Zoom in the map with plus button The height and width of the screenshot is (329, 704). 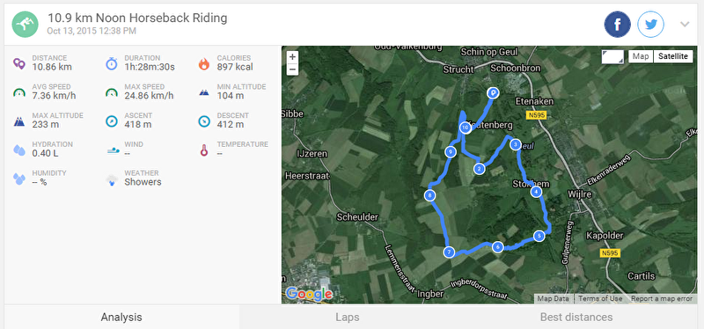292,57
